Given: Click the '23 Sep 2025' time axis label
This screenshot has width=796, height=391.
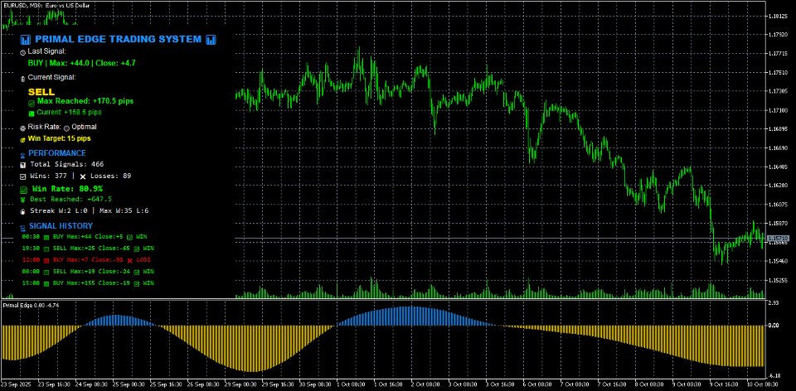Looking at the screenshot, I should [17, 385].
